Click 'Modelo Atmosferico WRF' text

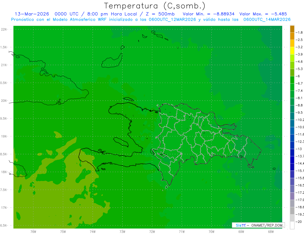coord(75,20)
